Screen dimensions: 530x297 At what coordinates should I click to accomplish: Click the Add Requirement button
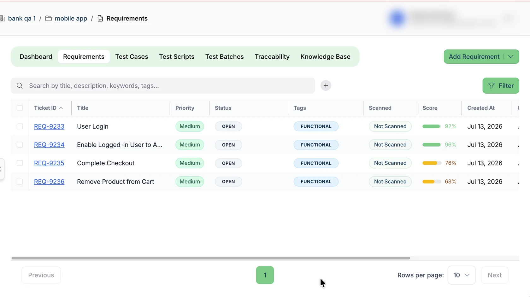(474, 57)
